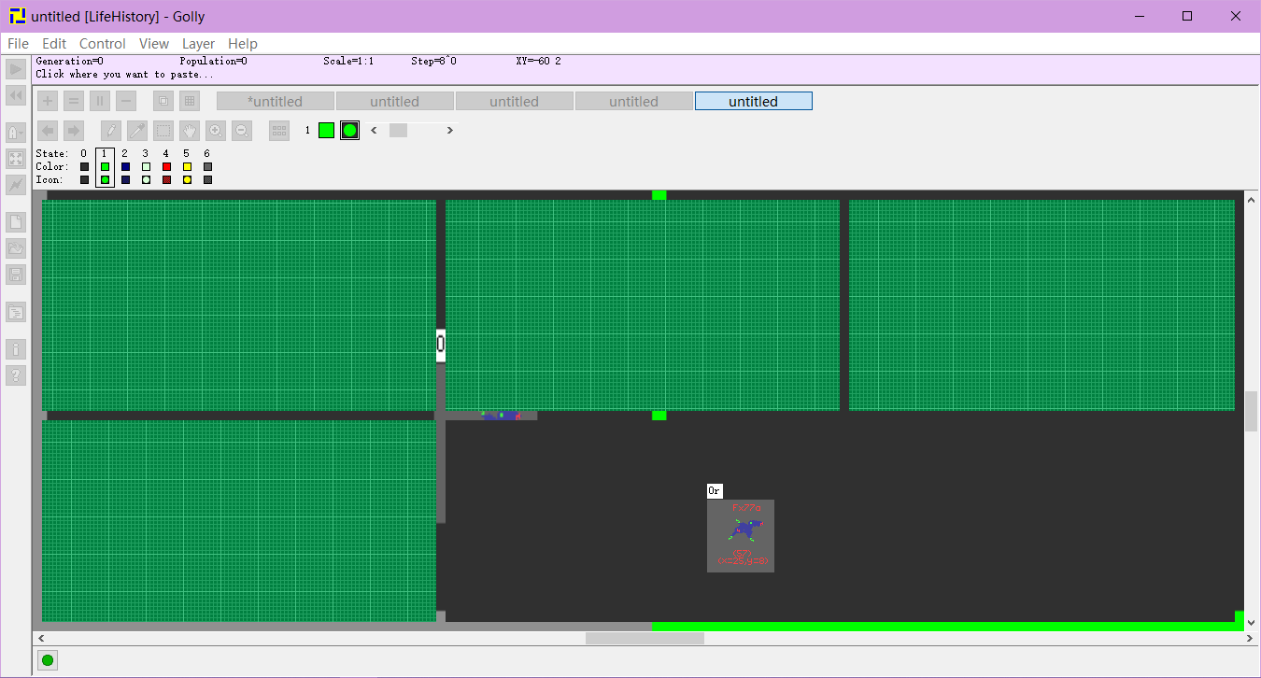Step drawing state up with right arrow

[450, 131]
